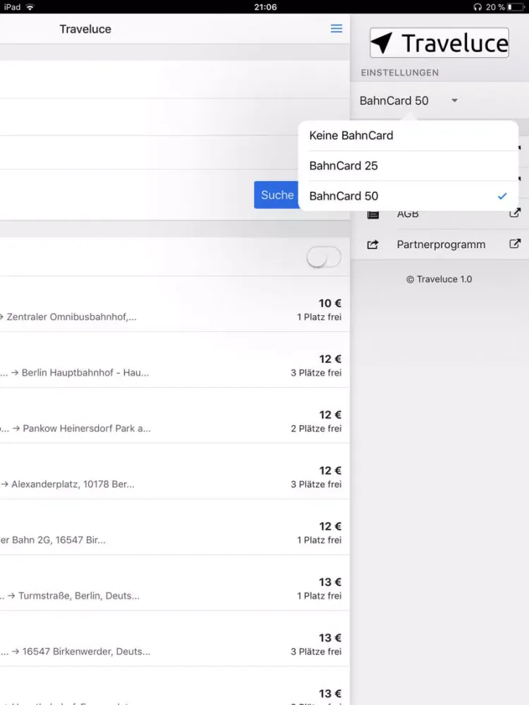Select the Bahn 2G, 16547 ride

(174, 527)
